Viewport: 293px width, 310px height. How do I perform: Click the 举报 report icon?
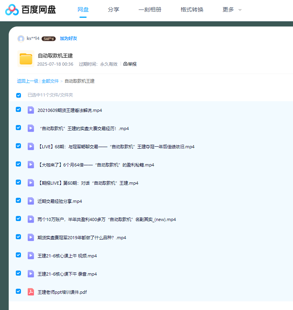(x=125, y=64)
